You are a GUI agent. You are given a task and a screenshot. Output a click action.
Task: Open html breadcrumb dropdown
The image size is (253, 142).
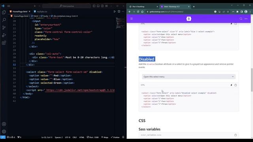[x=34, y=16]
